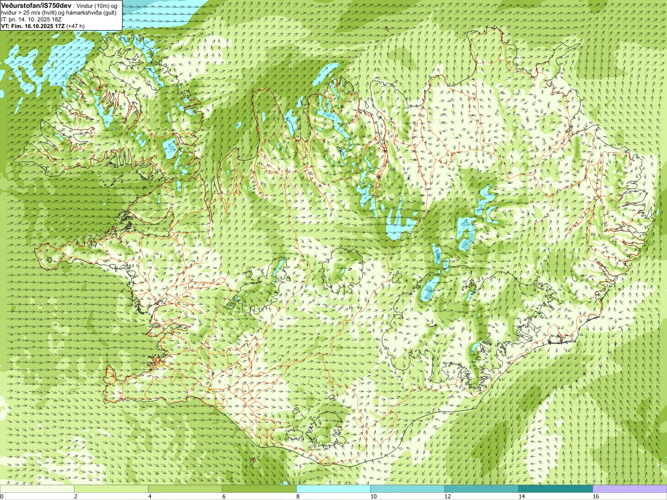667x500 pixels.
Task: Select the "Vindur (10m) og" parameter label
Action: click(97, 5)
